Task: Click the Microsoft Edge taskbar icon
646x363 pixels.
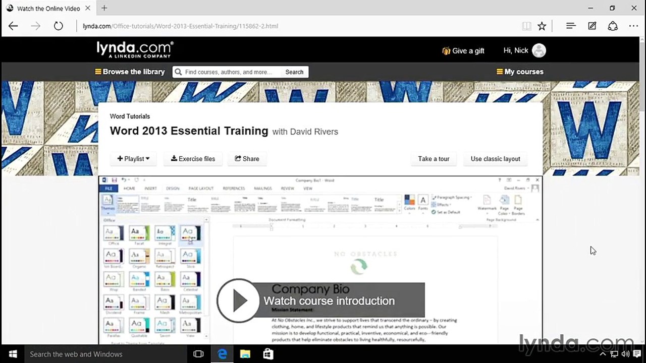Action: (x=222, y=354)
